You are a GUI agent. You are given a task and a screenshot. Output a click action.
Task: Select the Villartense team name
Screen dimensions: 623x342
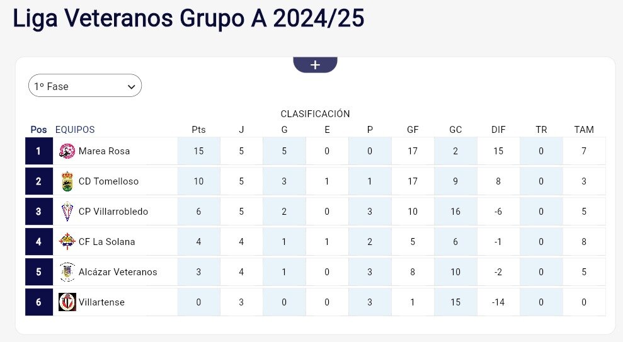(101, 302)
